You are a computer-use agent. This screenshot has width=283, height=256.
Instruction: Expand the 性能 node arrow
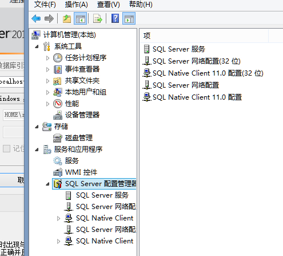[x=47, y=104]
